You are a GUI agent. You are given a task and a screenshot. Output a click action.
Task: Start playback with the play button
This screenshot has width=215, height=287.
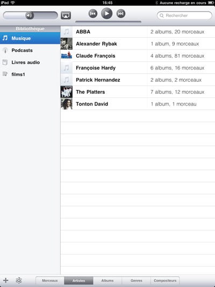click(106, 13)
